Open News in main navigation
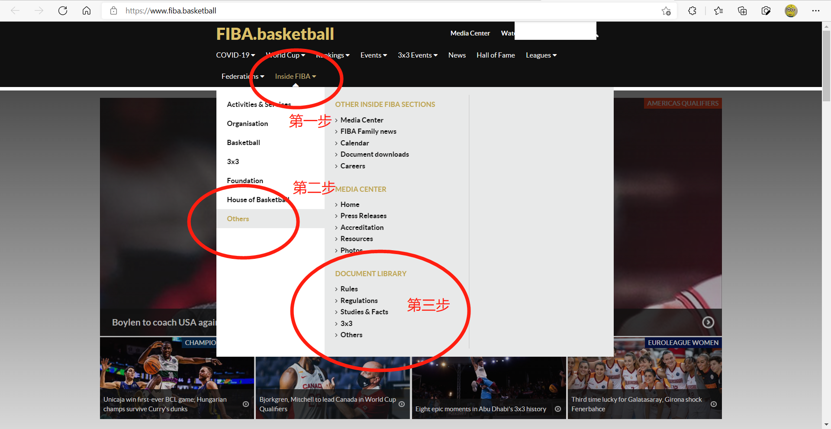Viewport: 831px width, 429px height. (457, 55)
